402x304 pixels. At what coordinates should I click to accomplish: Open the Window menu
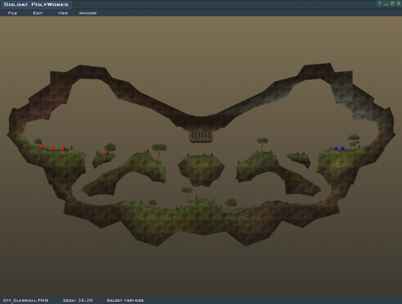click(x=88, y=13)
